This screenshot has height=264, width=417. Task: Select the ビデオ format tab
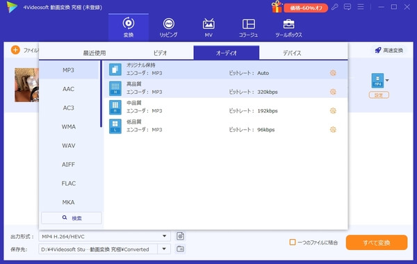pos(160,53)
